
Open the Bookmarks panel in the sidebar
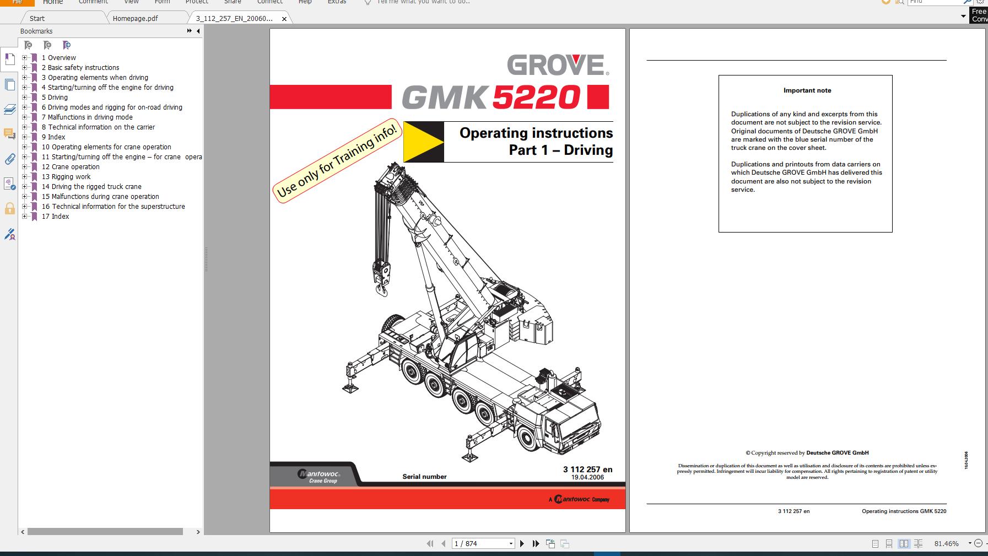pos(9,59)
